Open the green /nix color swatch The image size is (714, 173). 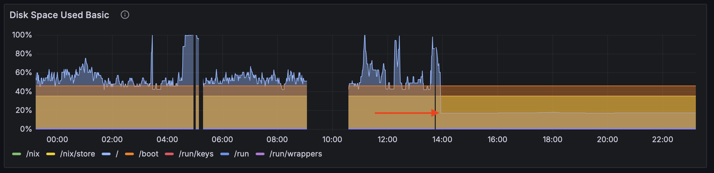coord(17,154)
